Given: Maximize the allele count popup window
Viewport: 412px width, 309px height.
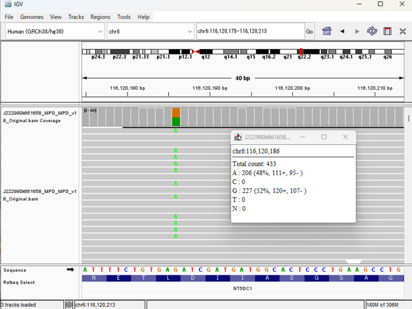Looking at the screenshot, I should pyautogui.click(x=324, y=137).
